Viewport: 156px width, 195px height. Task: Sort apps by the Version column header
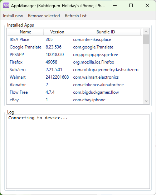pyautogui.click(x=57, y=32)
